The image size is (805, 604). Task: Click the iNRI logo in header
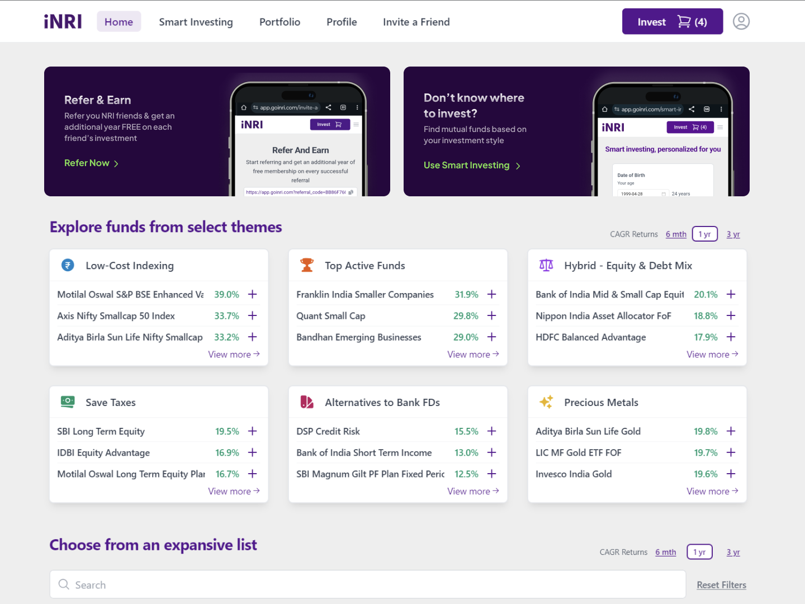(x=63, y=22)
